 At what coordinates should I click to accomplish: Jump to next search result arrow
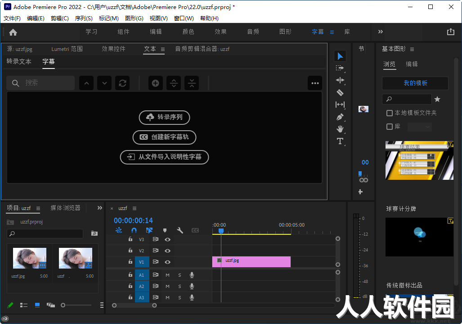click(104, 83)
